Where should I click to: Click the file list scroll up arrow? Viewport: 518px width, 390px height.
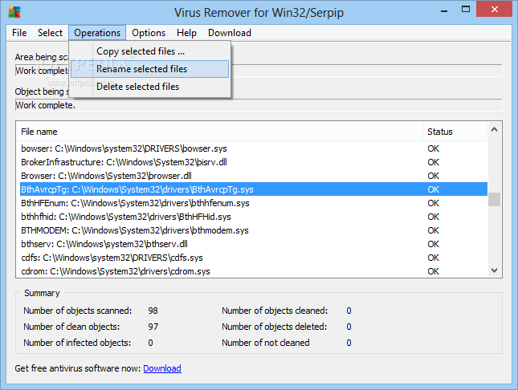point(494,129)
